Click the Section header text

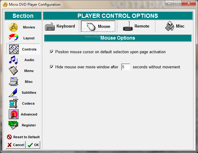click(23, 16)
